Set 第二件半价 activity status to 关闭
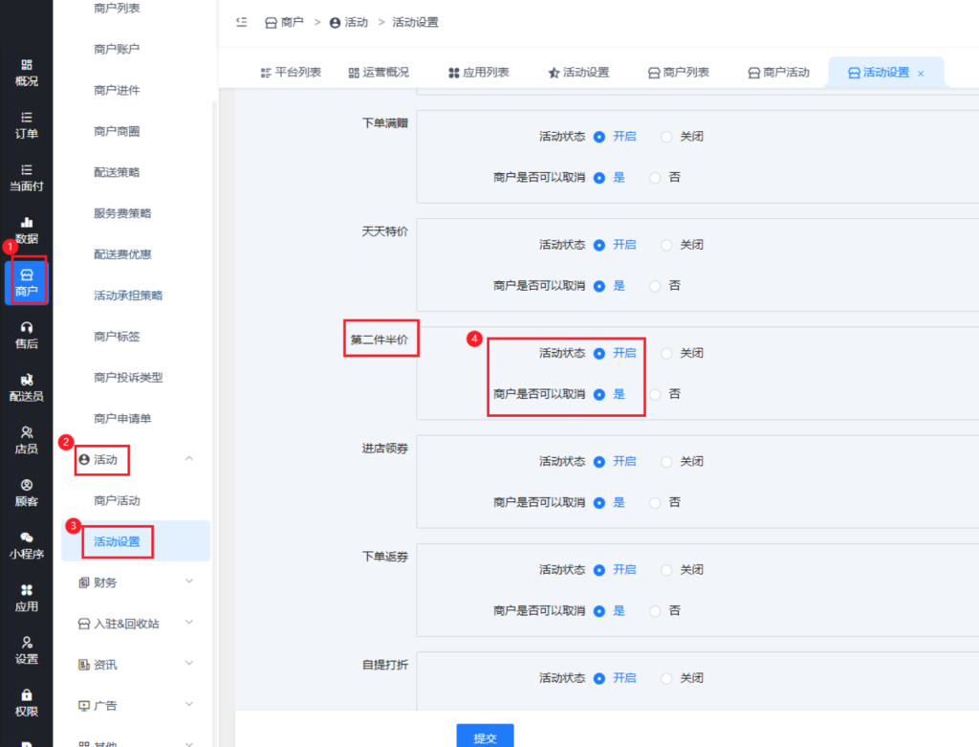The height and width of the screenshot is (747, 979). point(666,353)
